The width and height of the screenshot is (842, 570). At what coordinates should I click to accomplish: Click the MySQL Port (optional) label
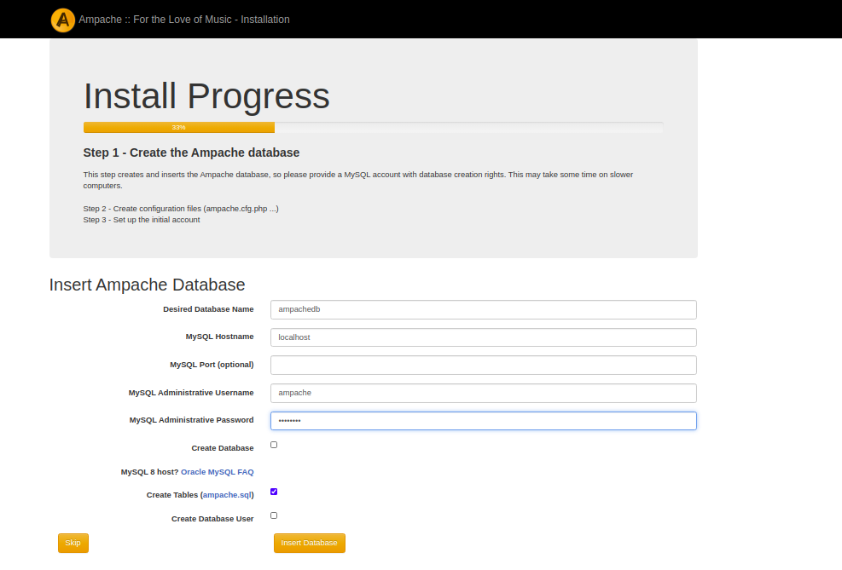212,365
